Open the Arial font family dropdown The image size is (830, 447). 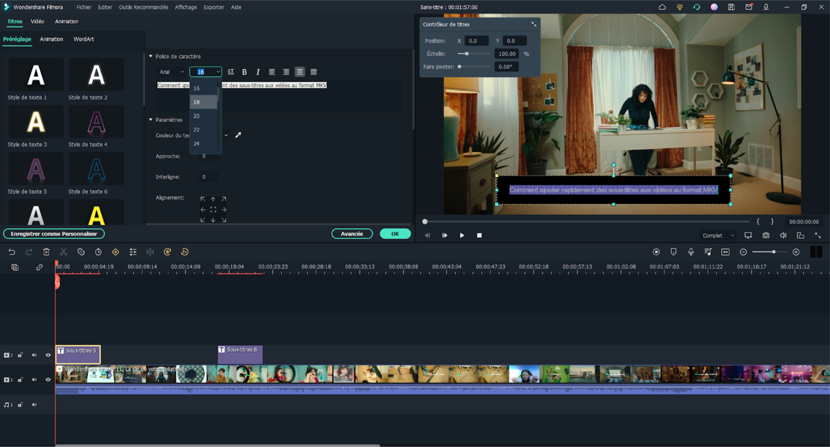pos(171,72)
